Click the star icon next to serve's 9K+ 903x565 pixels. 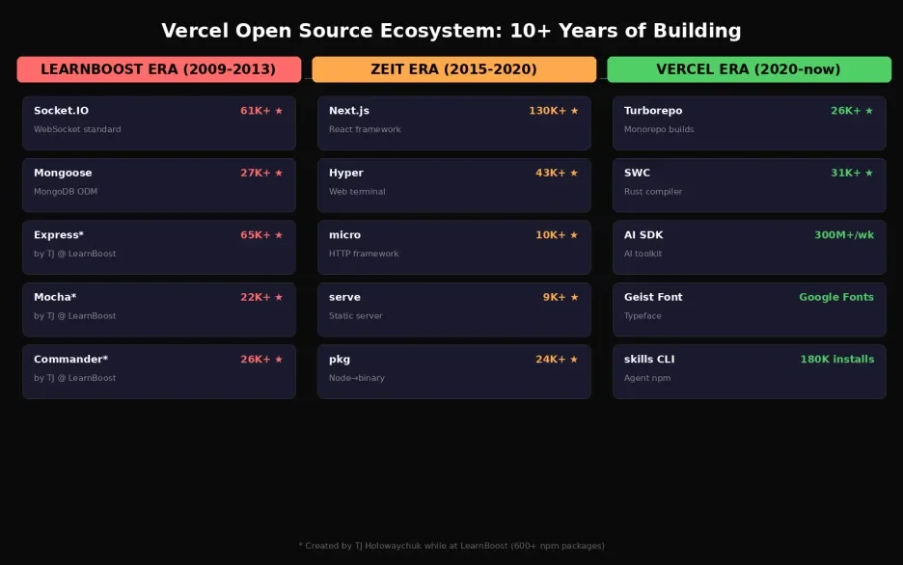pos(575,296)
